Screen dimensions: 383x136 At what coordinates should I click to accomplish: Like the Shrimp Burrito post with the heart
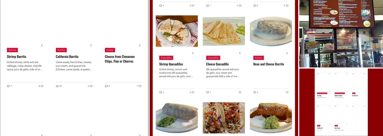coord(42,86)
